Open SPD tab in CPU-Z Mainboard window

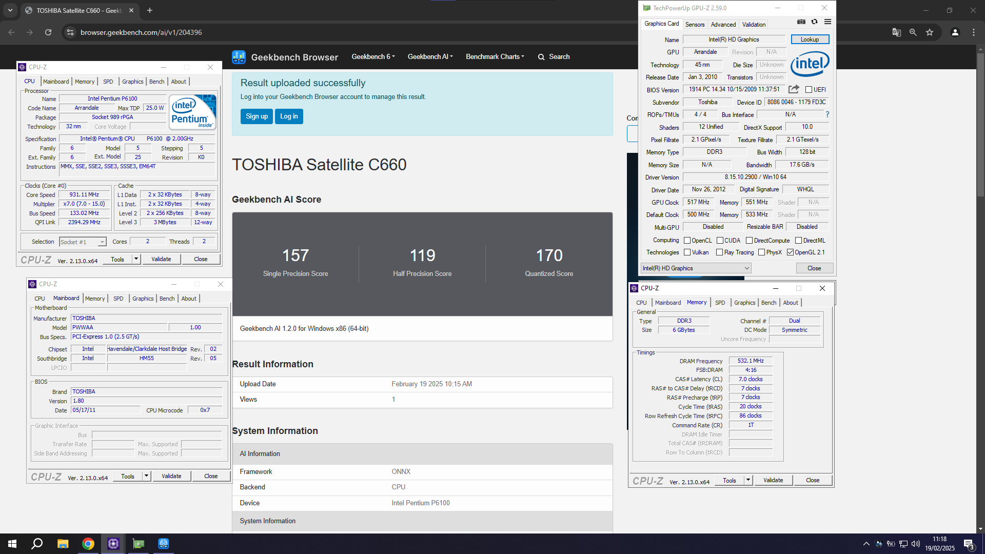(119, 299)
